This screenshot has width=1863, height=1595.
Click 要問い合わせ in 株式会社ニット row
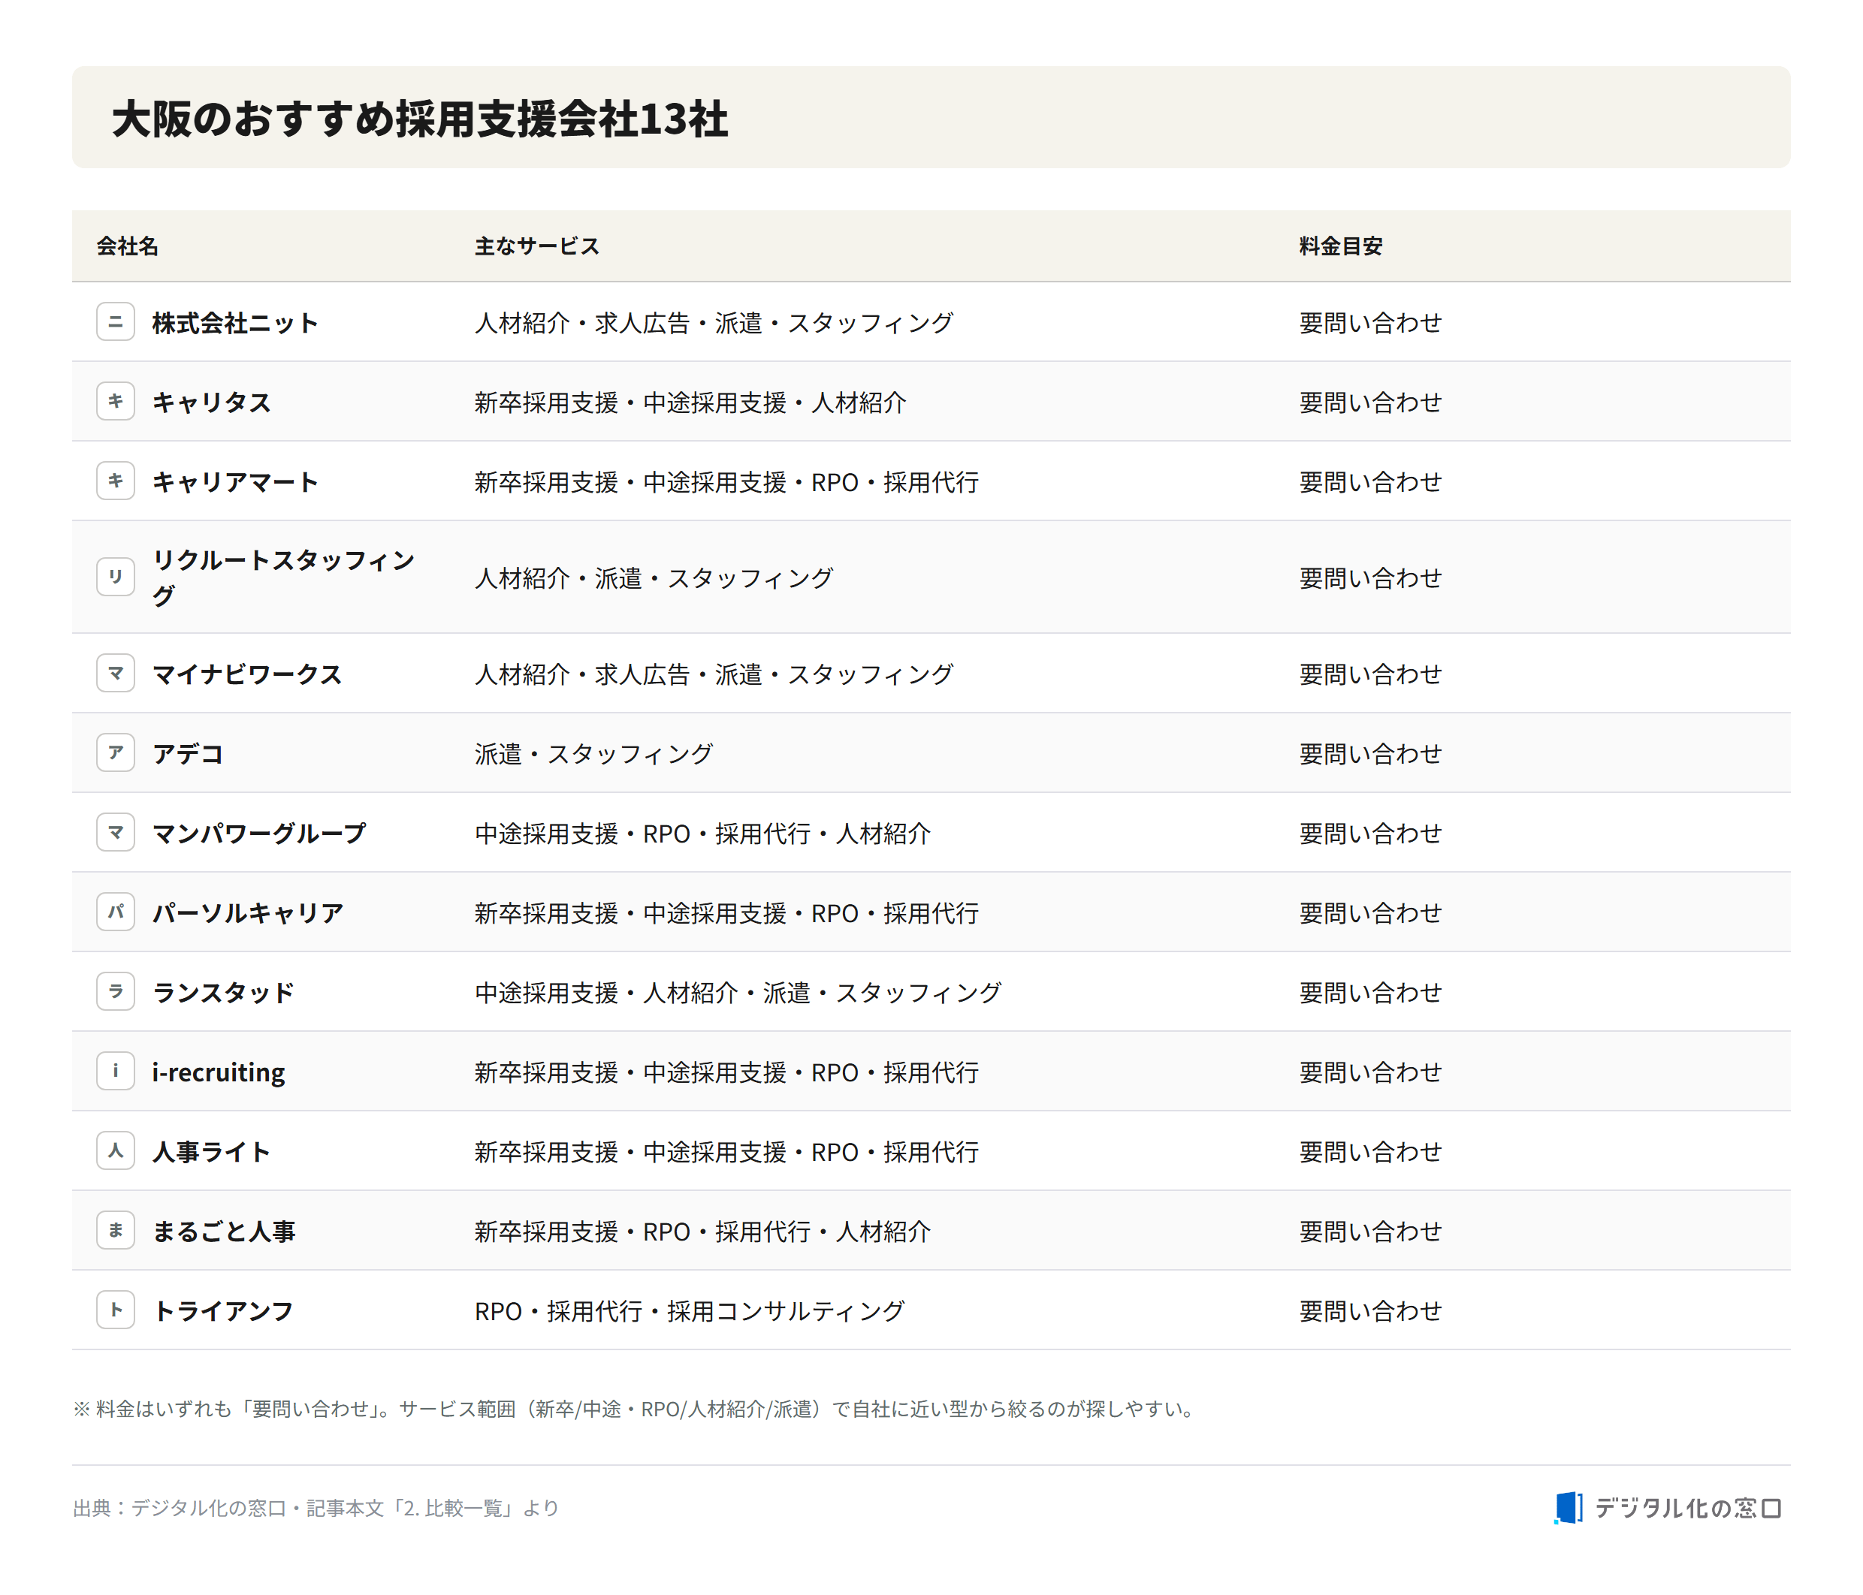click(x=1370, y=323)
